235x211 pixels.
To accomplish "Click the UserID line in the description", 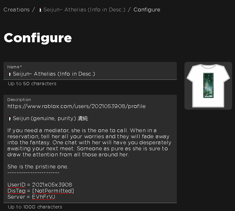I will pos(40,185).
